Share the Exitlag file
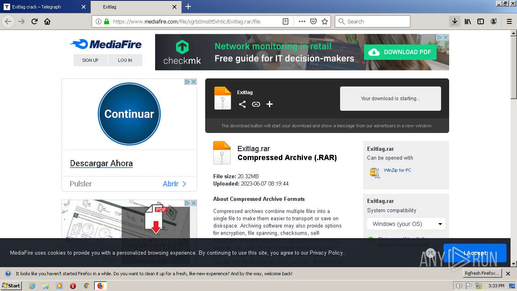 [242, 104]
